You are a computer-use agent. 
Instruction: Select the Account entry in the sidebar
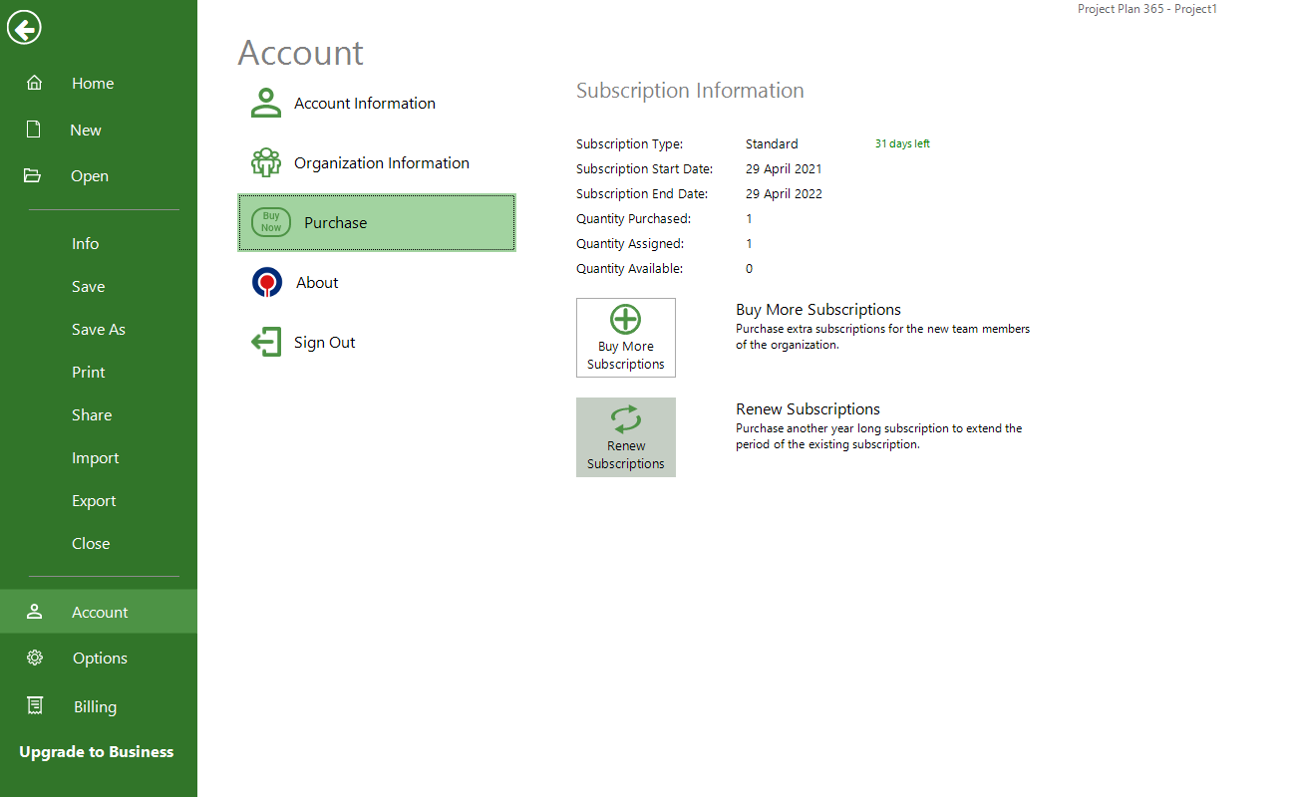coord(100,611)
